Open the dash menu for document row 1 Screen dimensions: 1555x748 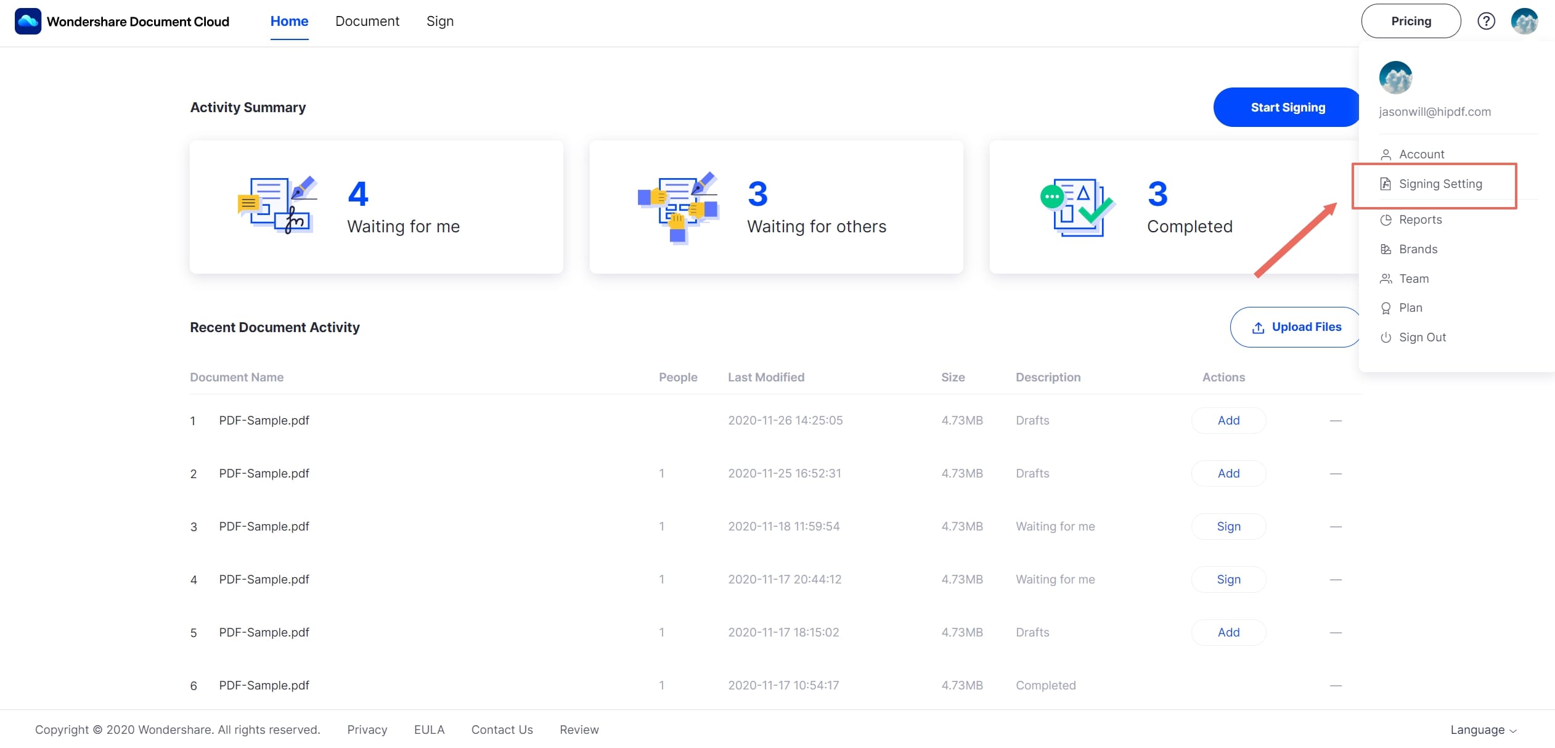(x=1336, y=420)
